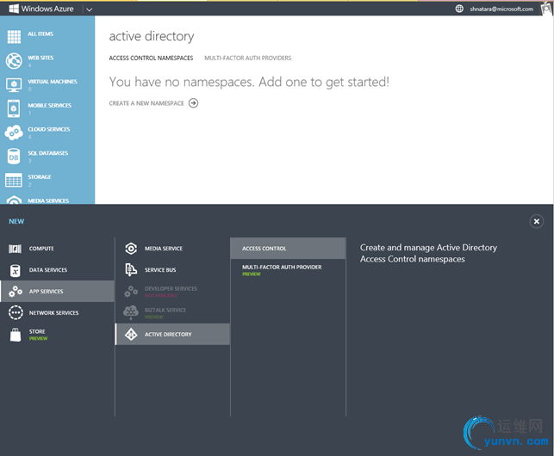
Task: Click the 'active directory' page title
Action: 152,36
